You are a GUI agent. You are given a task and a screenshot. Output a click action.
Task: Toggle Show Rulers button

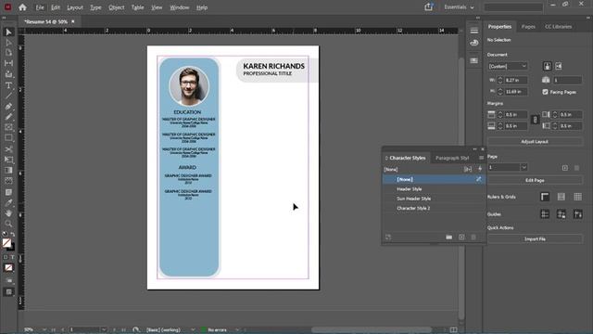(545, 197)
